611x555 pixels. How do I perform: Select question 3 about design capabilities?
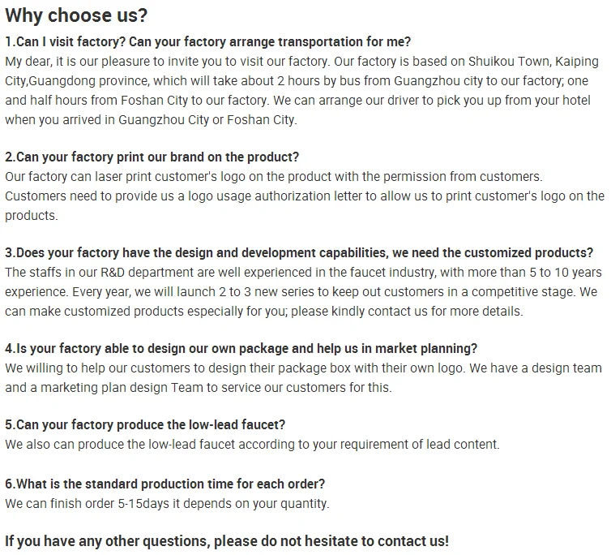(299, 253)
